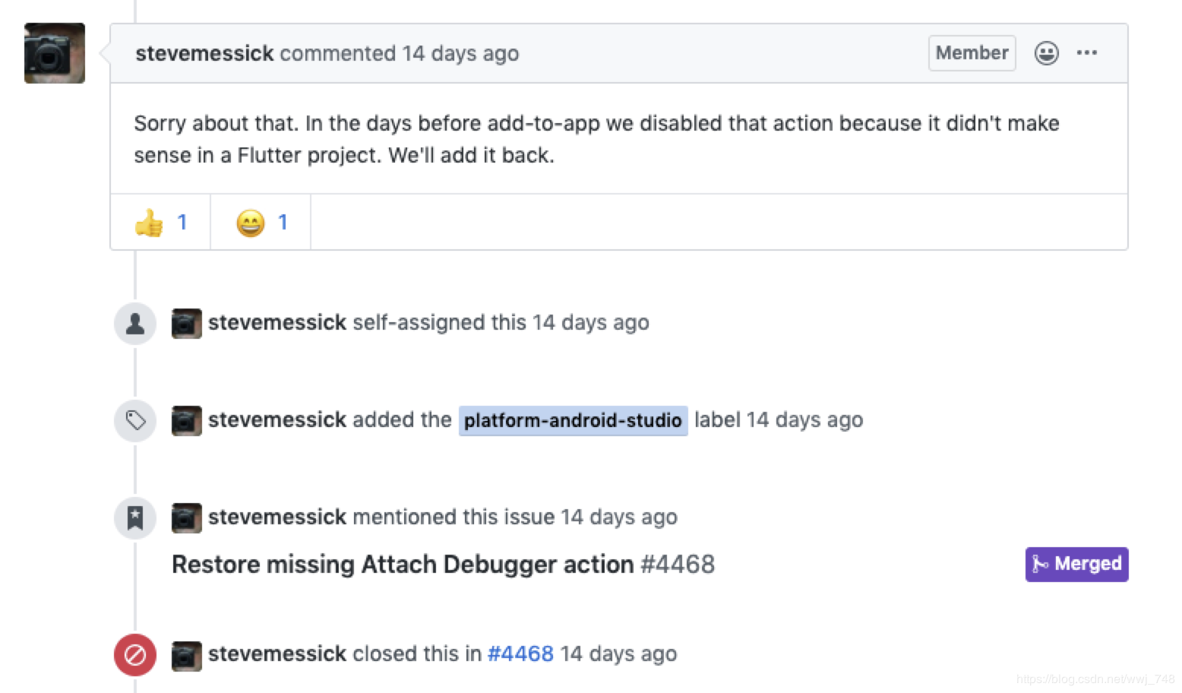
Task: Open 'Restore missing Attach Debugger action' pull request
Action: 403,565
